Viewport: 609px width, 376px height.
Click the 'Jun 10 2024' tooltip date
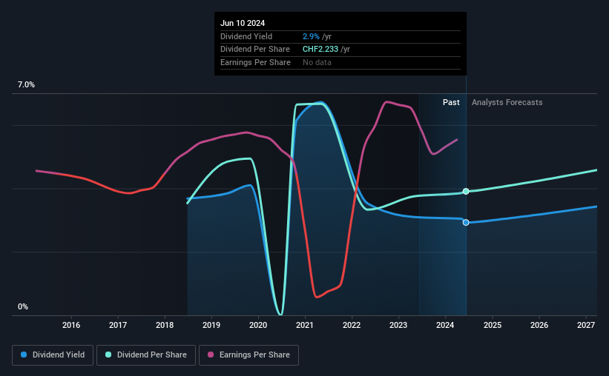click(243, 23)
